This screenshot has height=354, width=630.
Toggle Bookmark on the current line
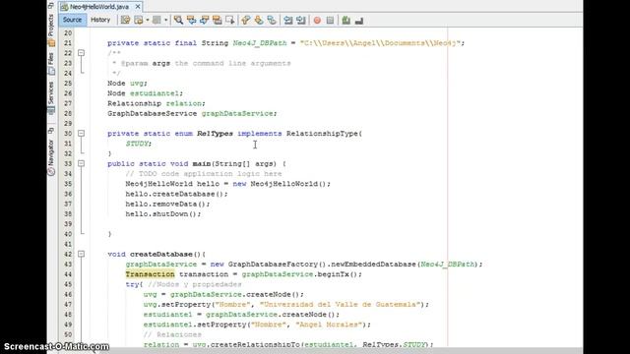[x=272, y=20]
